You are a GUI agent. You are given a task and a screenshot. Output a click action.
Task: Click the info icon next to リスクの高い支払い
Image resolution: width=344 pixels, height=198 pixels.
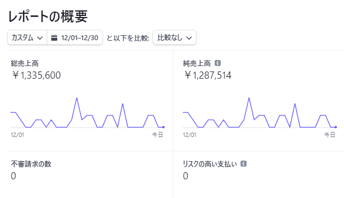click(x=243, y=163)
